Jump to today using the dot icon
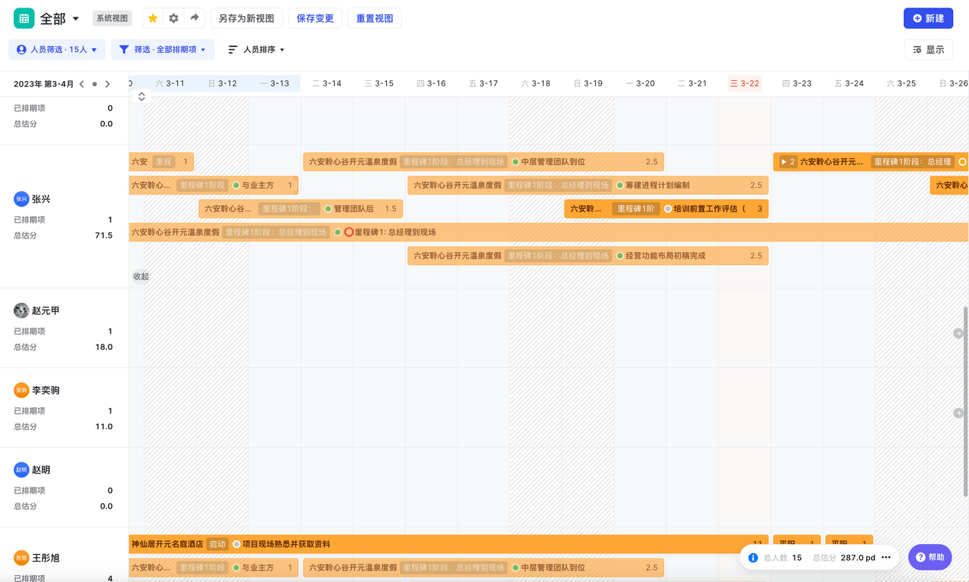This screenshot has width=969, height=582. click(95, 84)
